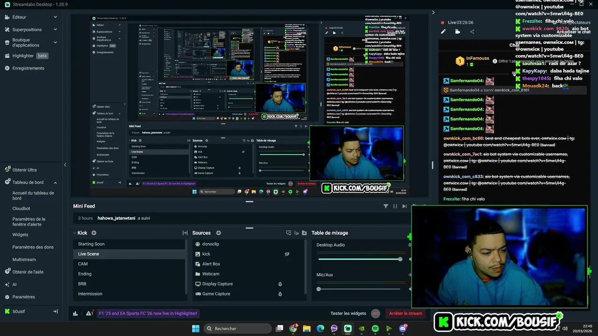Open performance stats bar chart icon
This screenshot has width=598, height=336.
75,314
